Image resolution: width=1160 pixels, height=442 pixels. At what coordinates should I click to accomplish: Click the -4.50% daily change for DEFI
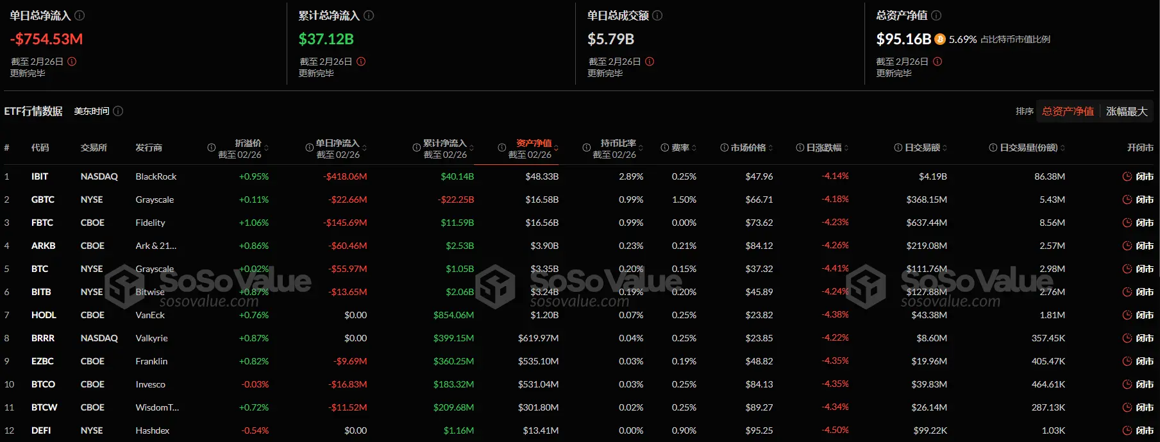pos(836,430)
